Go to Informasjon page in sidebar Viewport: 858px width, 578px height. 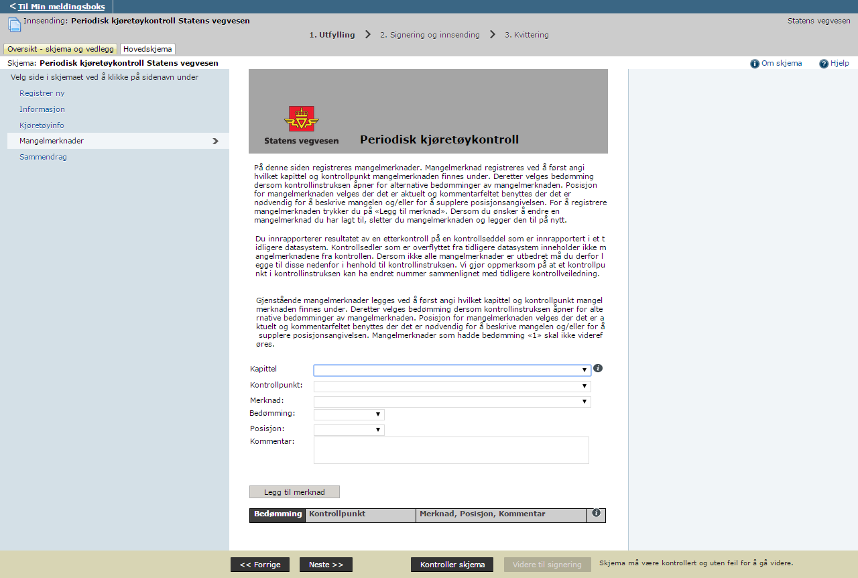click(42, 109)
